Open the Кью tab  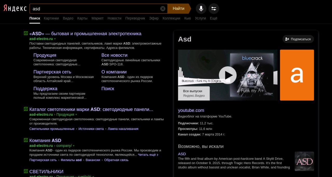pos(188,18)
